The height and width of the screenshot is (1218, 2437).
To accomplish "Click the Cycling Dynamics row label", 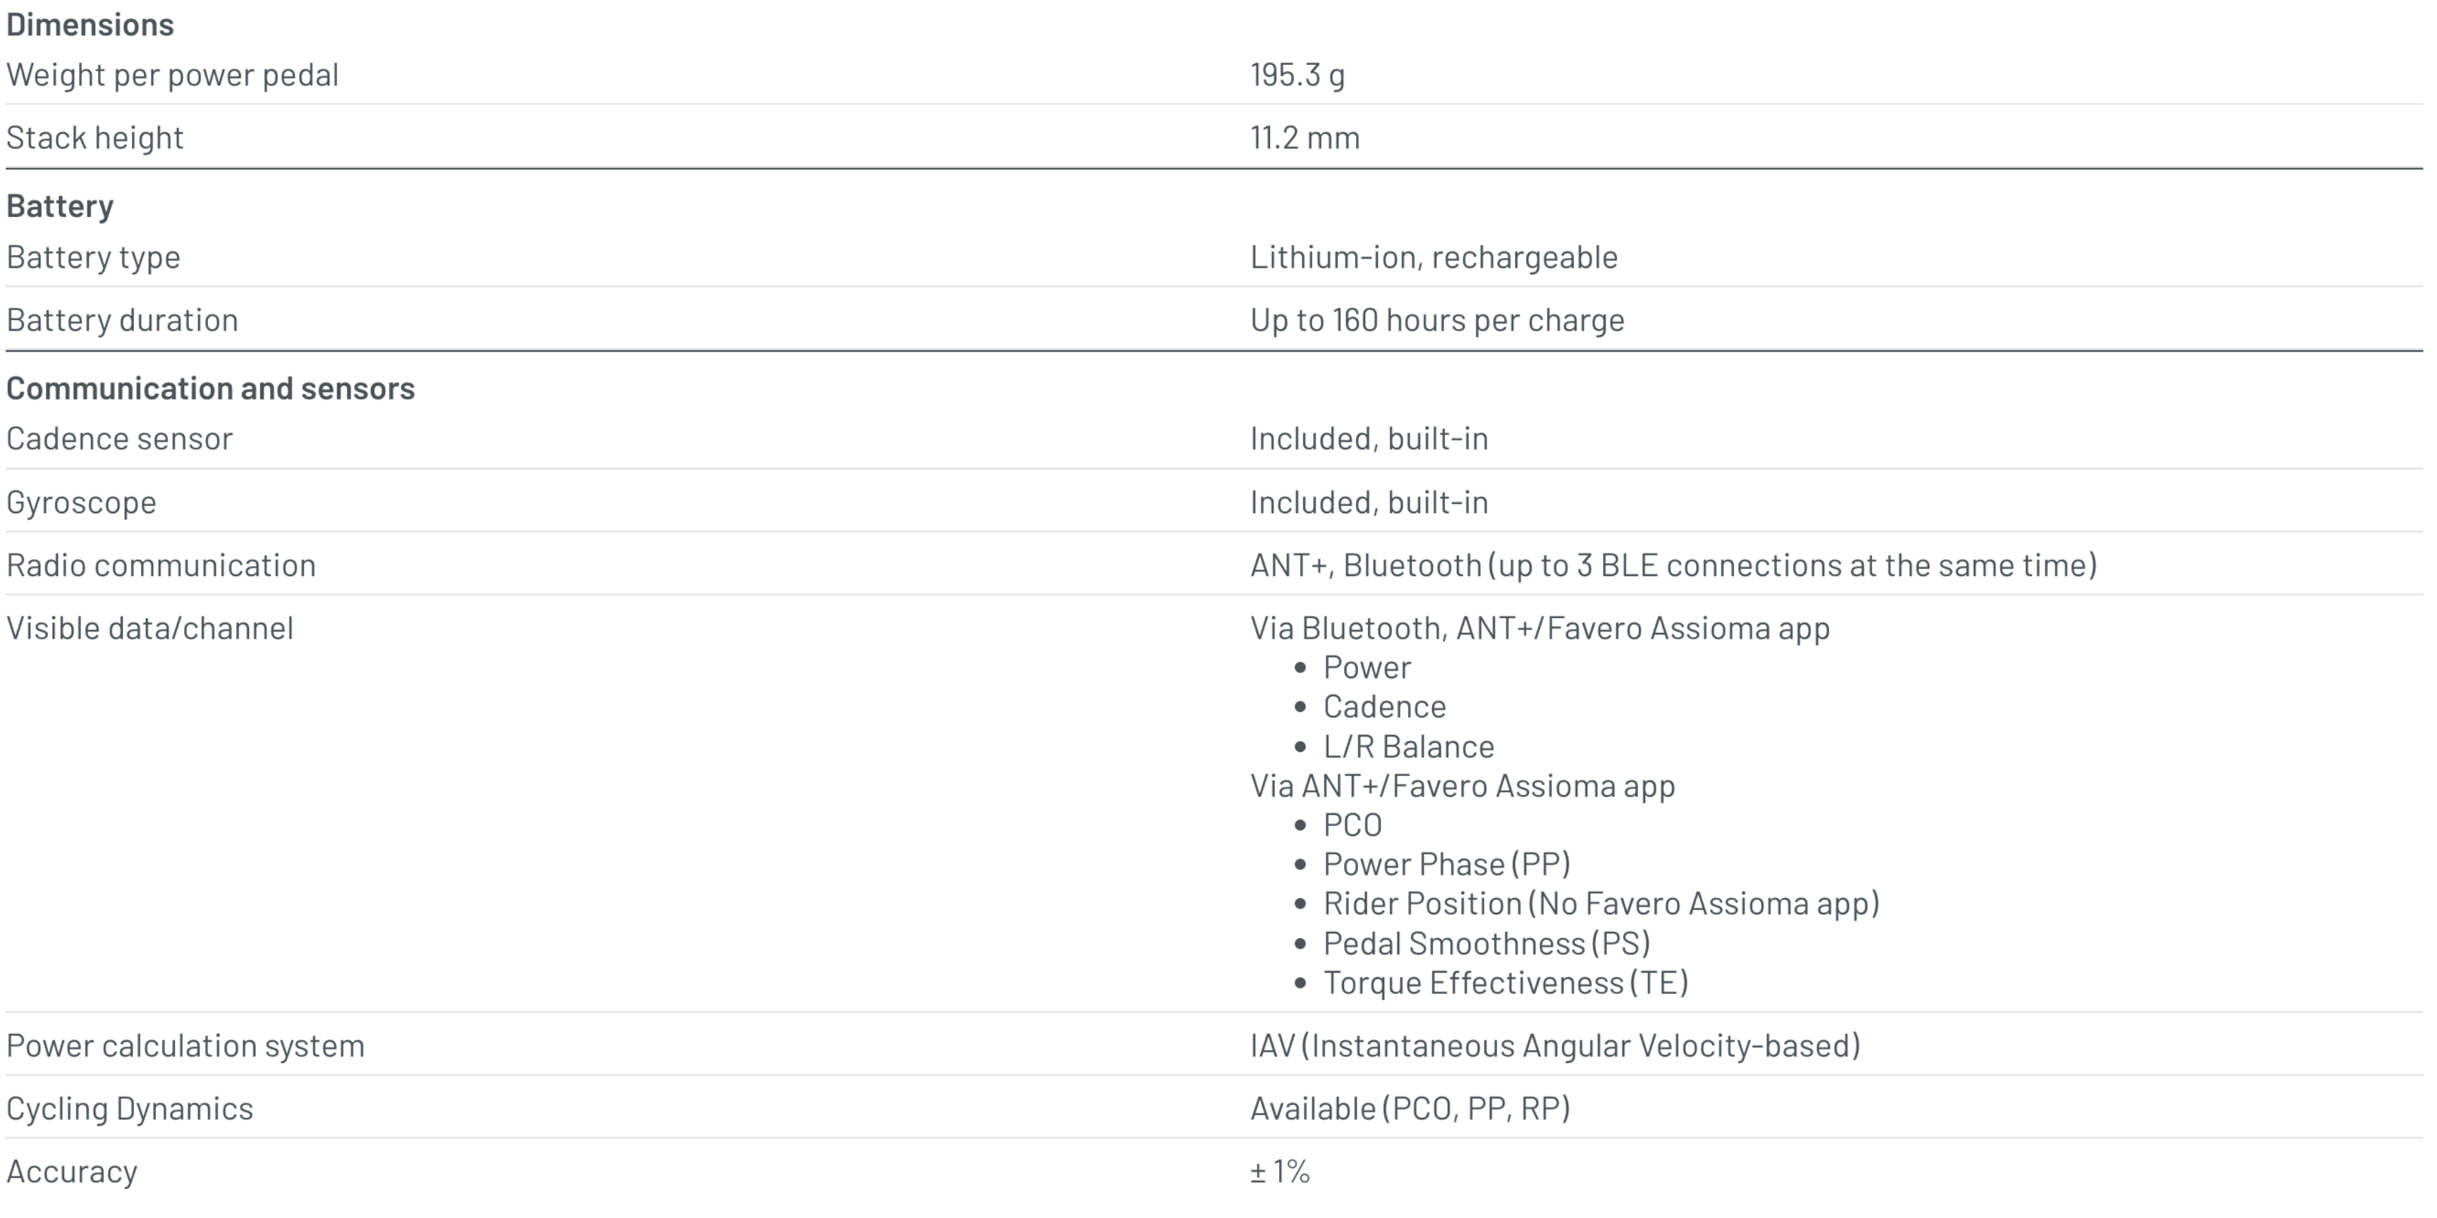I will tap(130, 1108).
